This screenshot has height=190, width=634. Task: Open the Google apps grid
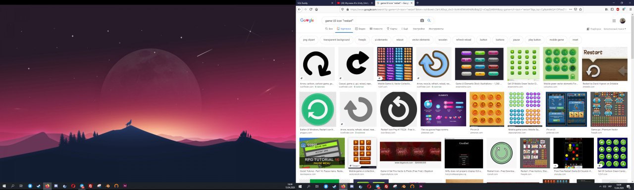[x=614, y=21]
